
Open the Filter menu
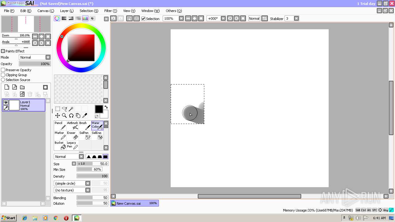110,11
